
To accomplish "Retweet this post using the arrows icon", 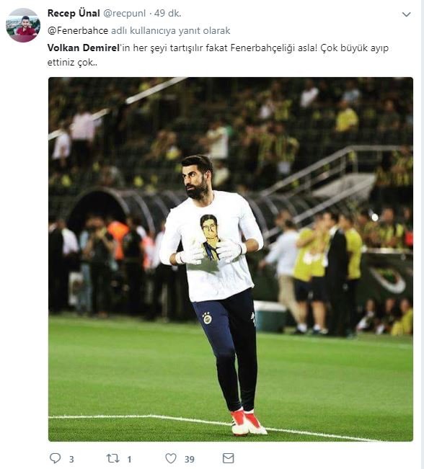I will tap(113, 458).
